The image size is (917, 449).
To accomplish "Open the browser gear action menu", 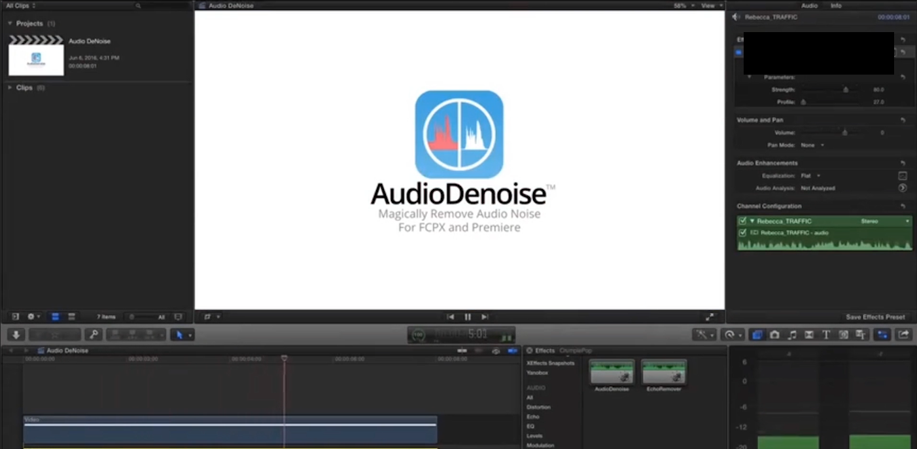I will [x=33, y=317].
